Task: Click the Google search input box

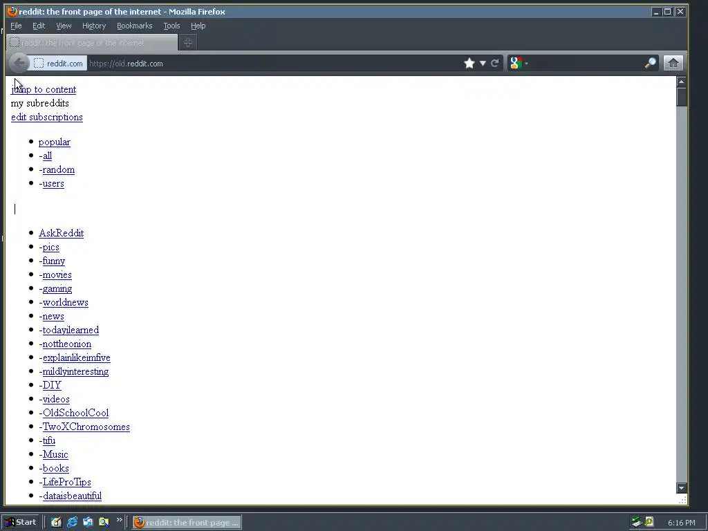Action: [x=586, y=63]
